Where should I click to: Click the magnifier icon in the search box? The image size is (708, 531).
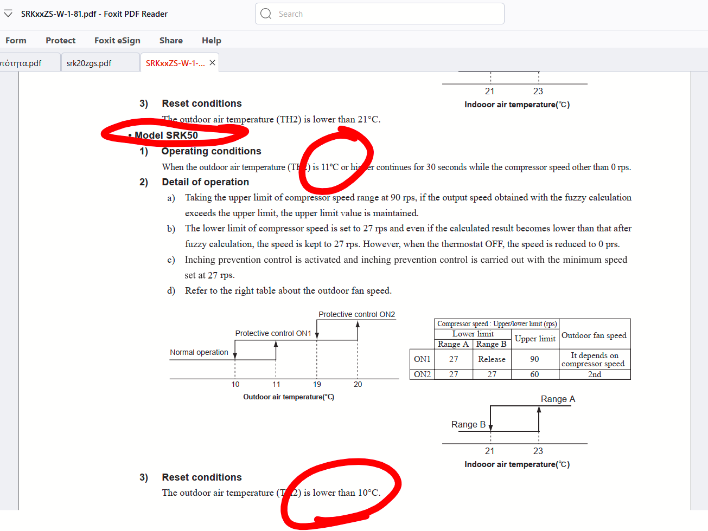tap(266, 14)
